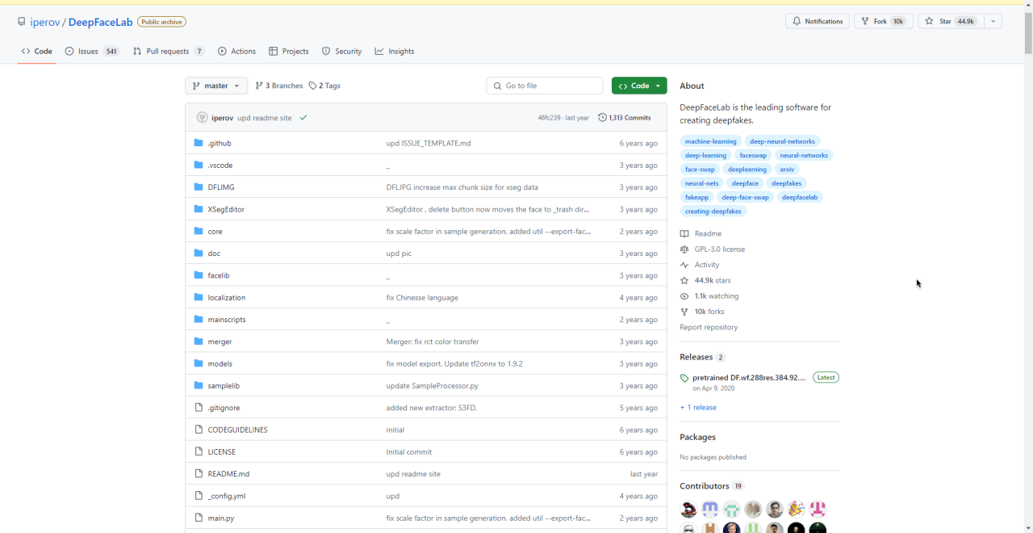Toggle Star for this repository

[x=951, y=21]
